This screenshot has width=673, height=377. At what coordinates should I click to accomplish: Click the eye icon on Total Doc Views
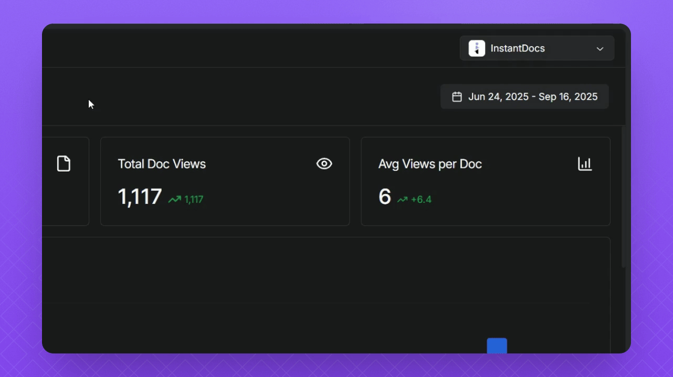324,164
